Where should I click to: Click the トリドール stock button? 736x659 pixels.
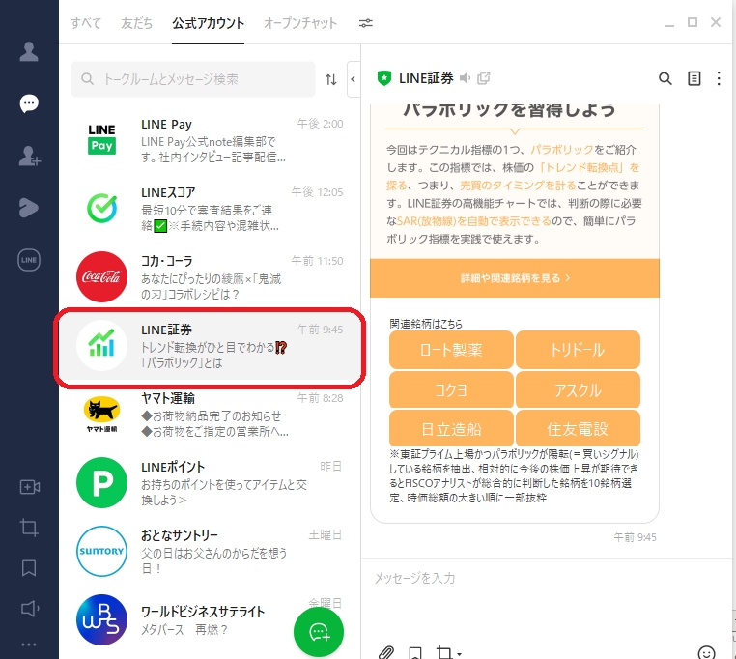coord(578,350)
